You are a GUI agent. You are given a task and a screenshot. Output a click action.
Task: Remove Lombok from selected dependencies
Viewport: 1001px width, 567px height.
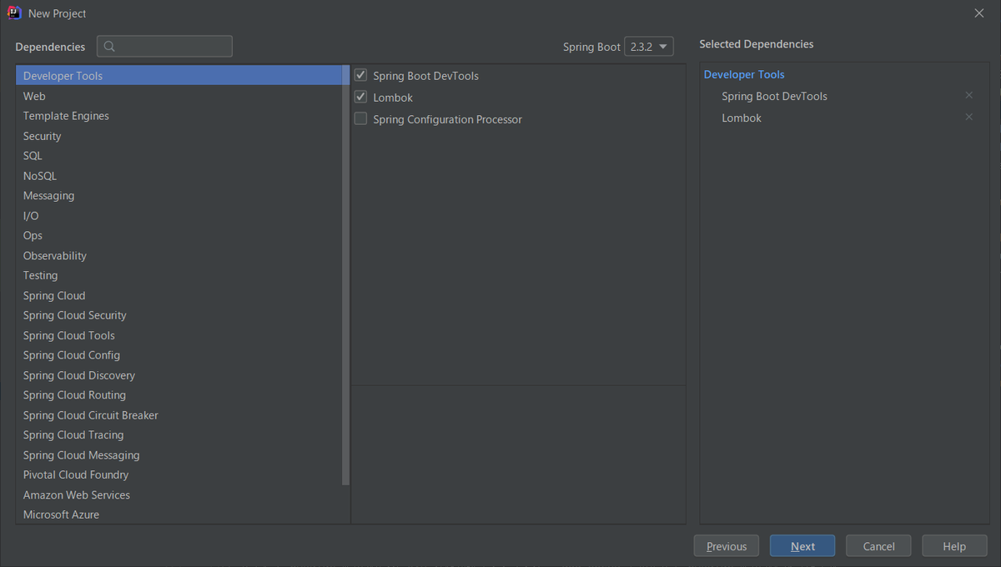(x=968, y=118)
